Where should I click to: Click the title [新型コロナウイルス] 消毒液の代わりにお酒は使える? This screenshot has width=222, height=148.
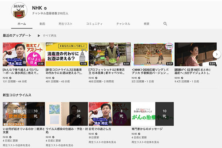point(64,71)
